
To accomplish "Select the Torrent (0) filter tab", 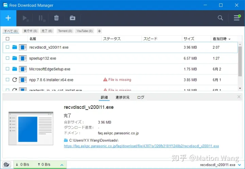I will 65,31.
